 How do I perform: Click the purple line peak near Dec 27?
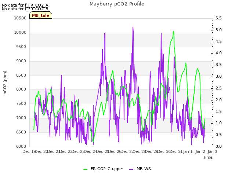(133, 27)
